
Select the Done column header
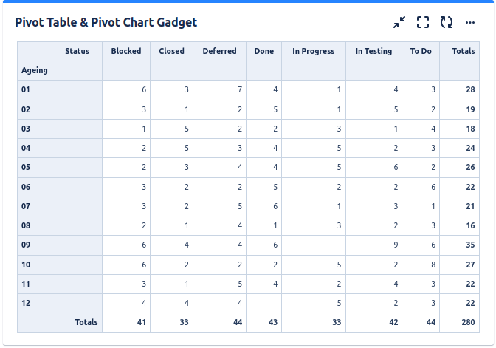263,51
